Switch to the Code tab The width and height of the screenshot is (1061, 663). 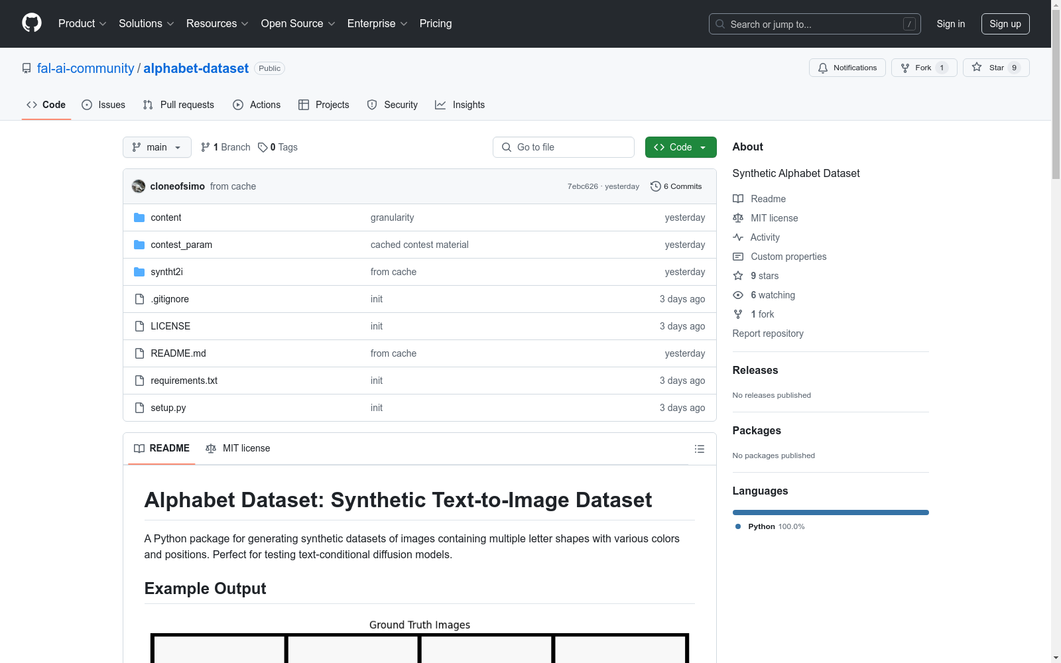(46, 105)
